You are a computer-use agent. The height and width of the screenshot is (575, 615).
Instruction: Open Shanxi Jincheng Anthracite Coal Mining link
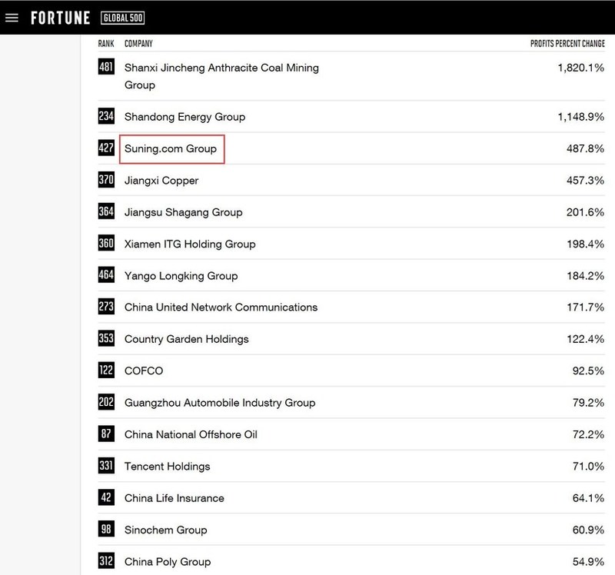(x=221, y=68)
